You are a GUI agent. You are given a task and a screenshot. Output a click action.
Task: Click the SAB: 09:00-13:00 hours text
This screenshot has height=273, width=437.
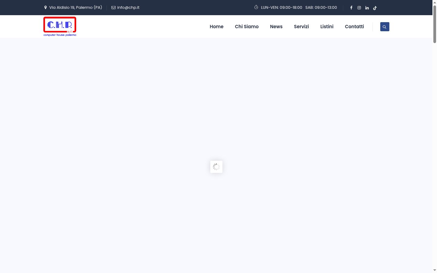pyautogui.click(x=321, y=8)
